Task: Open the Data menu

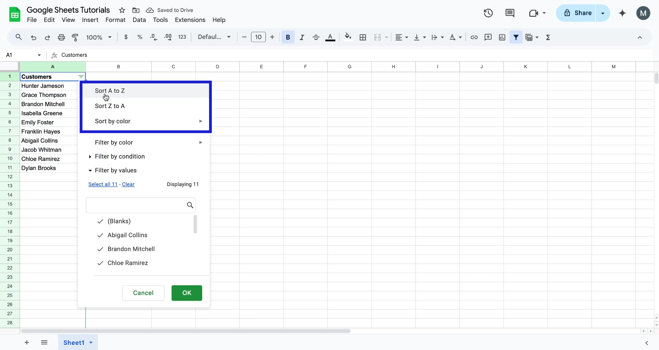Action: coord(139,20)
